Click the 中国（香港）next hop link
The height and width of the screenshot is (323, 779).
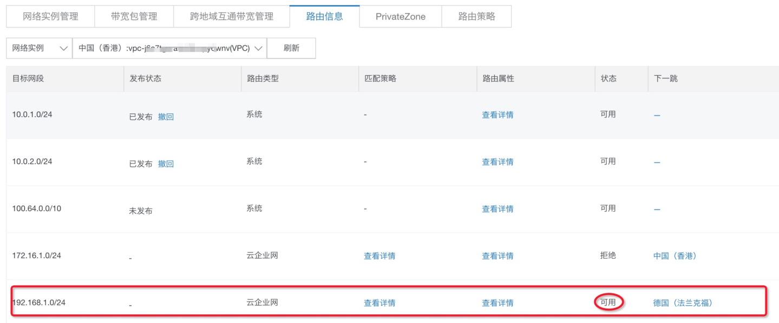click(x=675, y=256)
